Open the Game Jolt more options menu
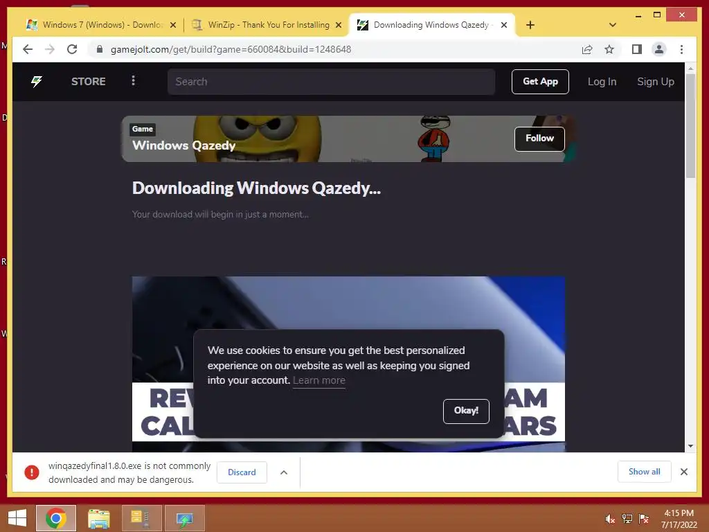The width and height of the screenshot is (709, 532). (x=133, y=80)
